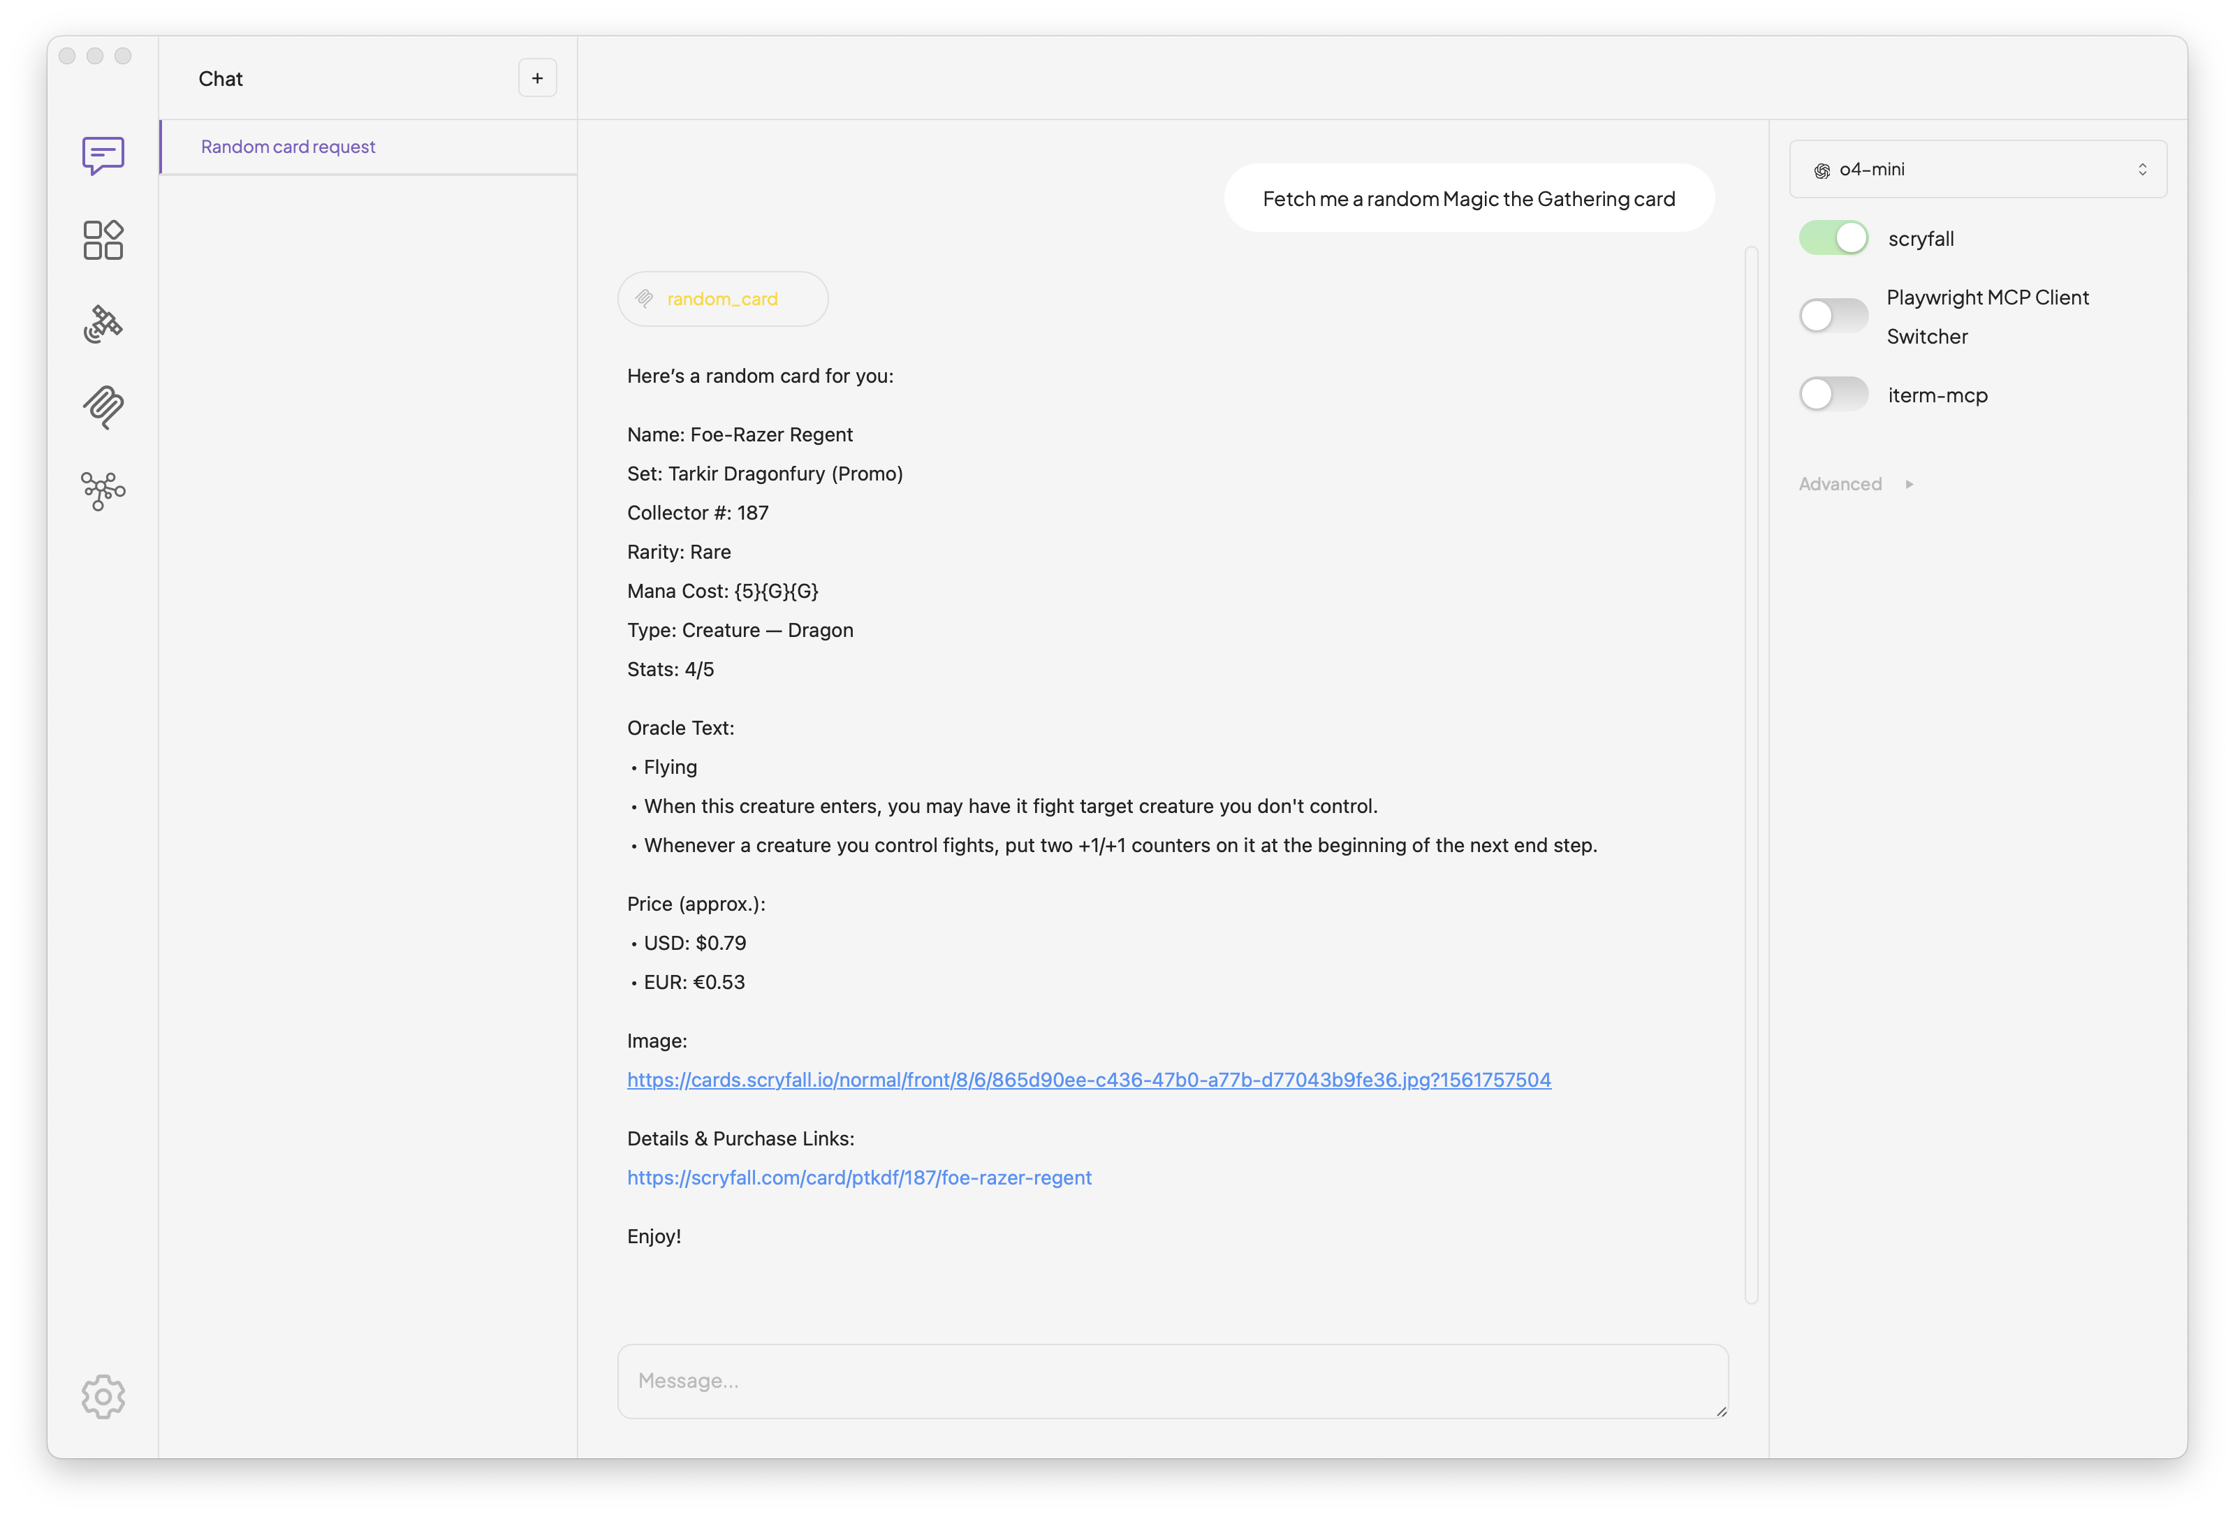Open the attachments paperclip sidebar icon

tap(102, 408)
